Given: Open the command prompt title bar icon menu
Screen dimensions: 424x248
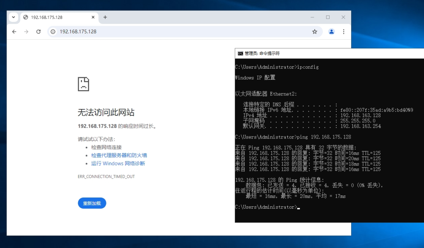Looking at the screenshot, I should click(240, 53).
